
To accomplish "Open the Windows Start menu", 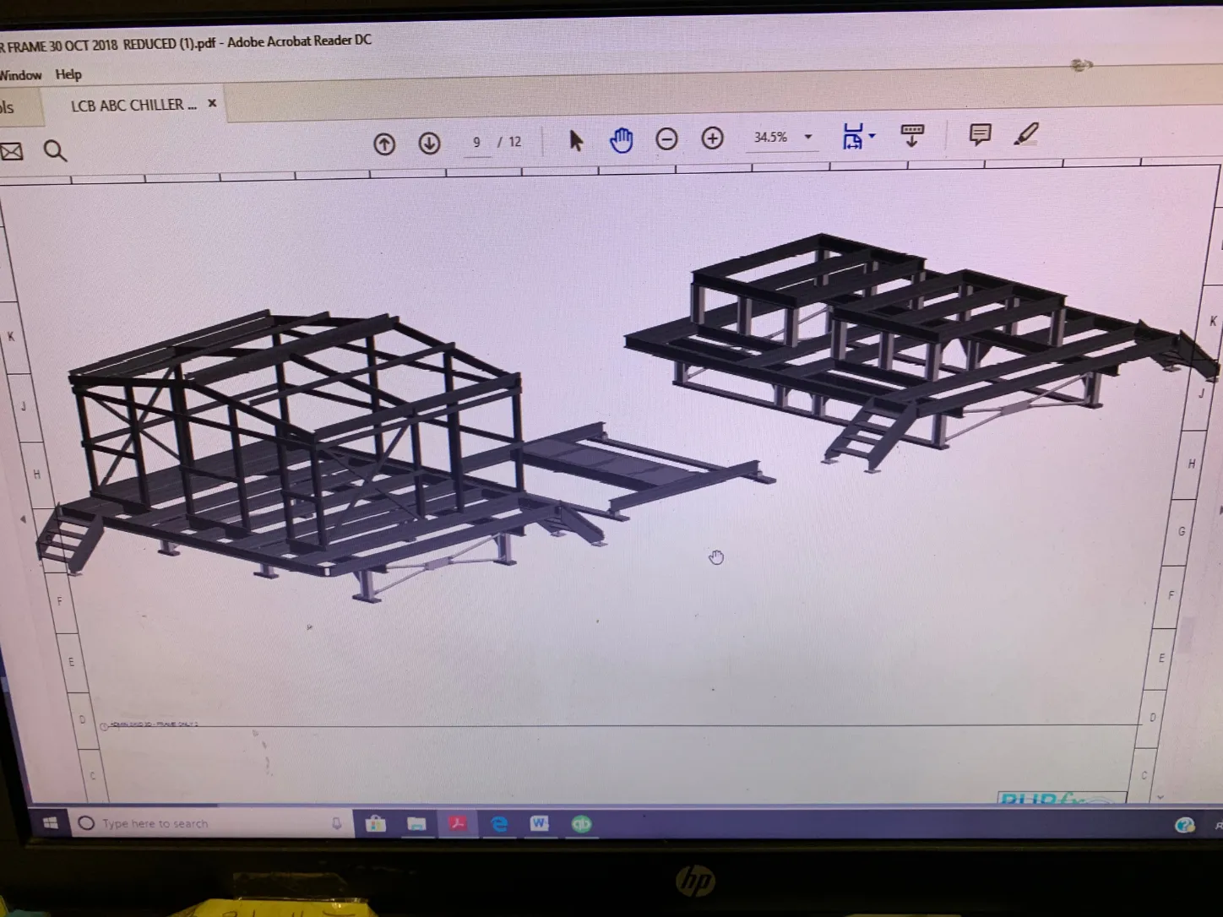I will coord(50,822).
